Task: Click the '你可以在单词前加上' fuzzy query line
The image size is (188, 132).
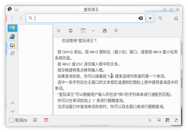Action: (x=91, y=100)
